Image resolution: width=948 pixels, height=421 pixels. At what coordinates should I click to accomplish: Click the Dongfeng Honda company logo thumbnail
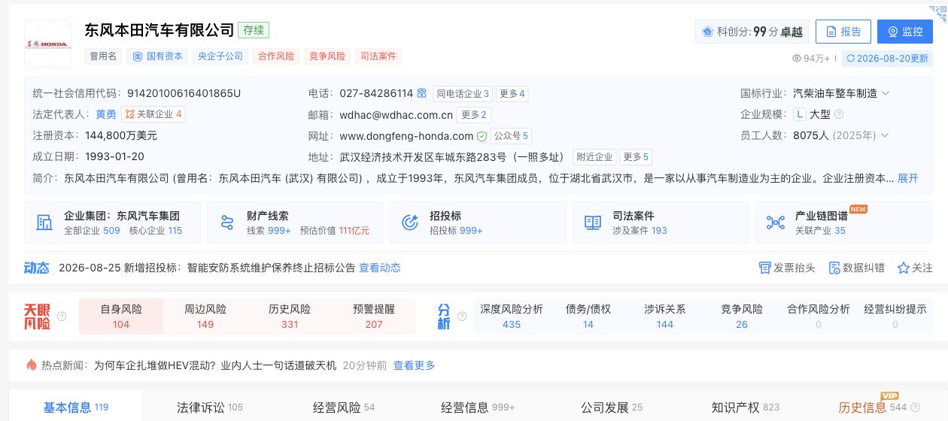click(48, 44)
